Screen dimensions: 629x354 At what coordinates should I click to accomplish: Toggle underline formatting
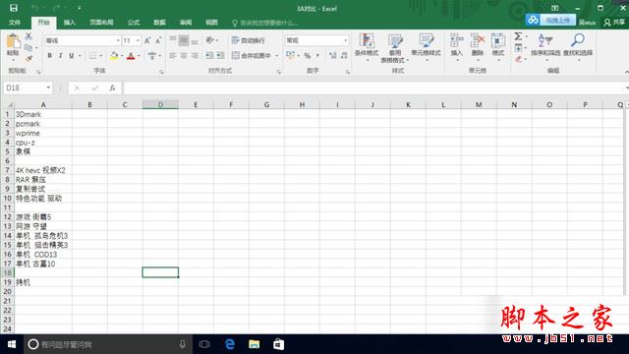click(72, 56)
